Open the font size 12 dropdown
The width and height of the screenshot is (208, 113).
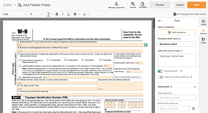pos(36,14)
